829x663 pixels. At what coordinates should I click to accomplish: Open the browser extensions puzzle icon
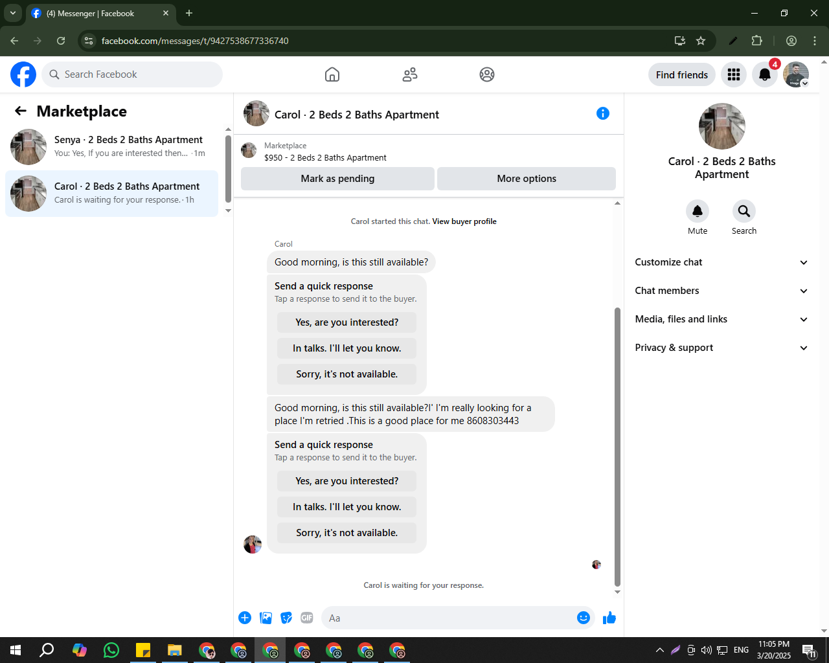pos(756,41)
